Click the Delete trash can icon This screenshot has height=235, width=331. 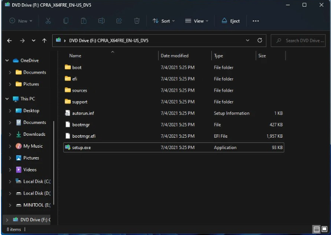137,21
